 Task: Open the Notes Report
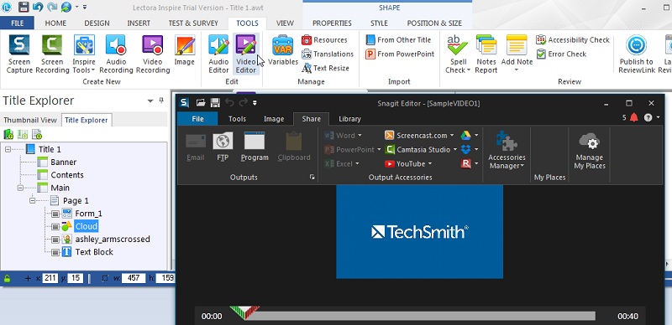tap(486, 54)
